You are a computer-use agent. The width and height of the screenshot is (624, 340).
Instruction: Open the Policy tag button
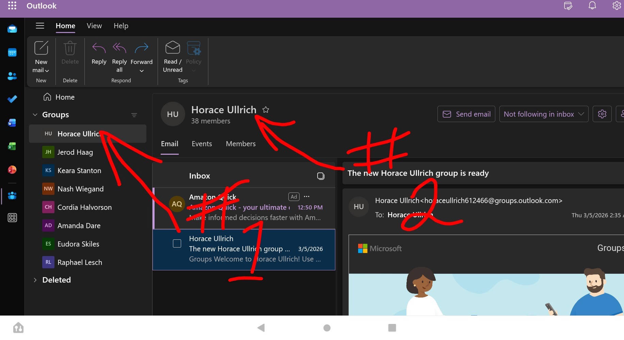[x=194, y=56]
